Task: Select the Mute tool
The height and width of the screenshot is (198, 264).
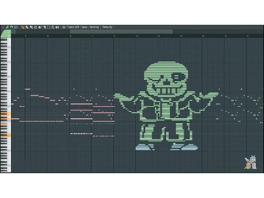Action: 40,27
